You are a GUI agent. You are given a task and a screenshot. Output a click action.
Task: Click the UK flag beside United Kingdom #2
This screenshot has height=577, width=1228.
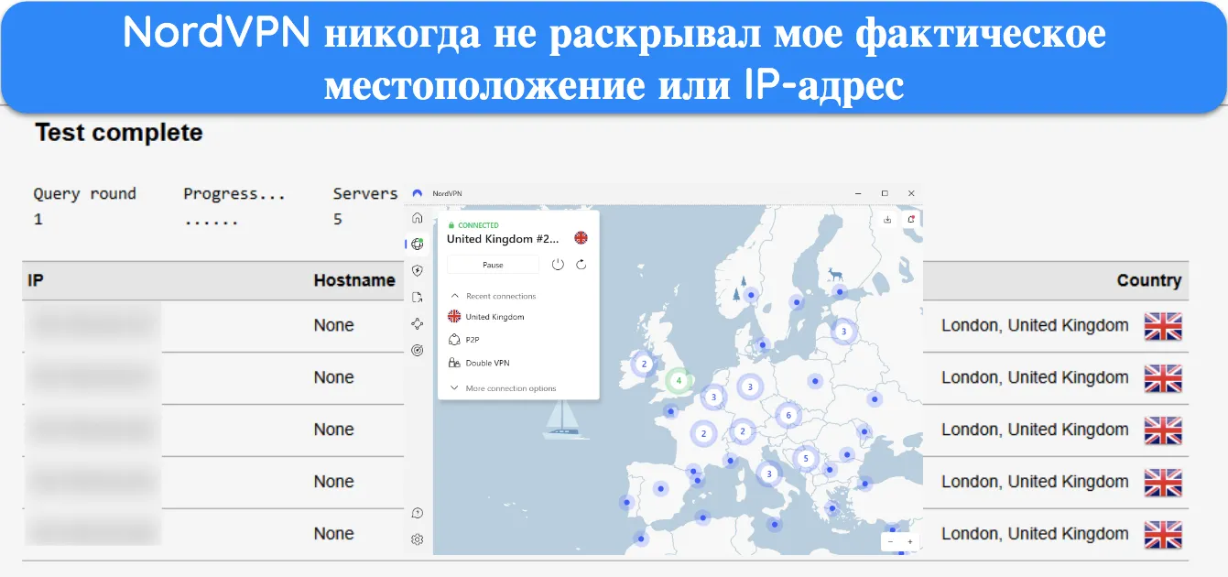click(x=581, y=238)
